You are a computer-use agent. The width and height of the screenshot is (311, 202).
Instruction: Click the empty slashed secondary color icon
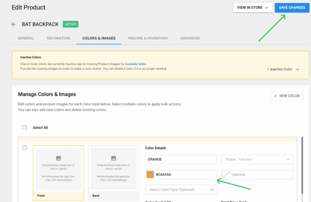[226, 175]
